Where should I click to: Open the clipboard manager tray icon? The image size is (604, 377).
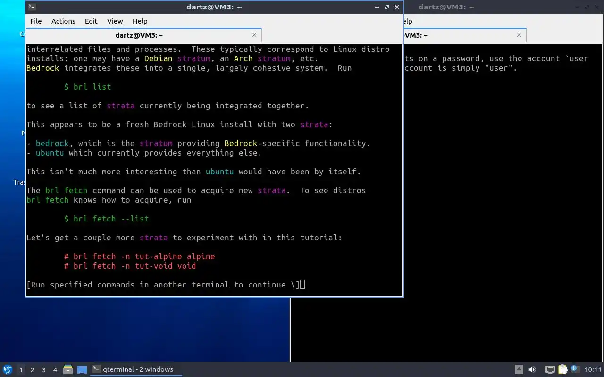point(562,369)
